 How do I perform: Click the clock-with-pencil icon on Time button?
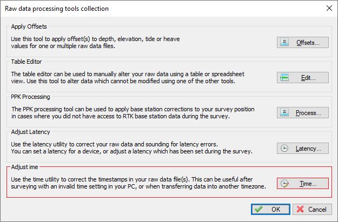[284, 184]
